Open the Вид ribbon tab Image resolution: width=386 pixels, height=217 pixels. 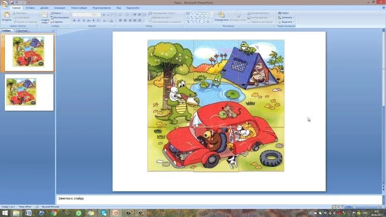119,8
